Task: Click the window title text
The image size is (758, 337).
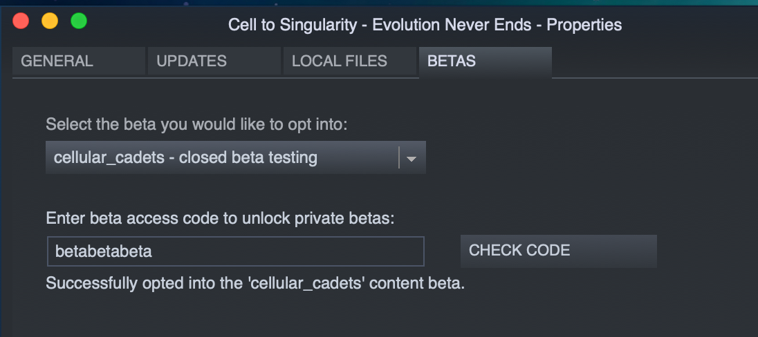Action: click(425, 25)
